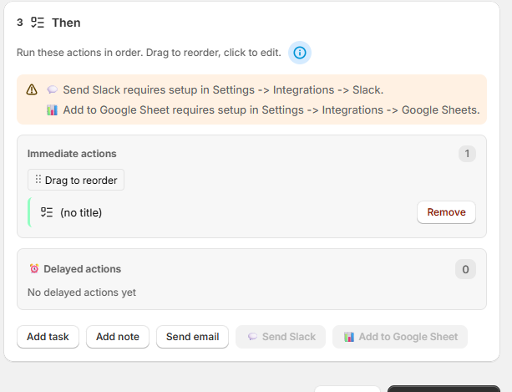This screenshot has height=392, width=512.
Task: Click chart icon in Google Sheet warning
Action: (x=52, y=110)
